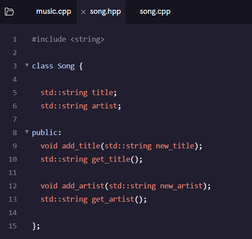
Task: Place cursor on std::string title; line
Action: pos(79,93)
